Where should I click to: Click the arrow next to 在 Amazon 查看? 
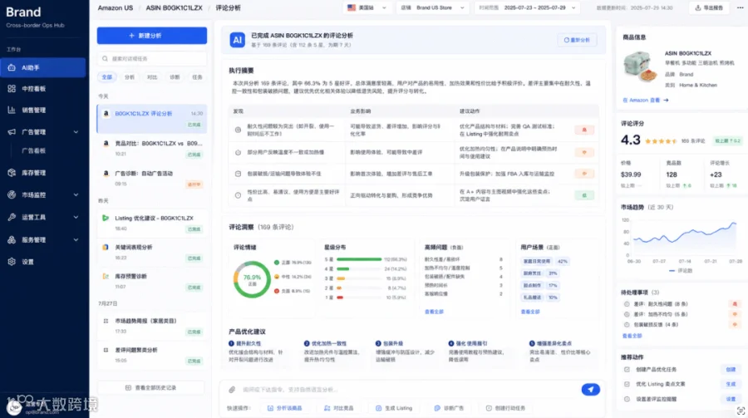(x=666, y=101)
